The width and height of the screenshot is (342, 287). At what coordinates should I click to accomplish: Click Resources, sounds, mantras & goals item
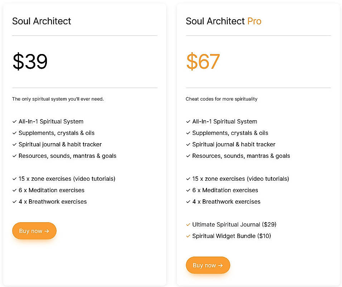67,156
